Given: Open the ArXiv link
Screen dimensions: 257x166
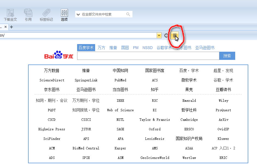Looking at the screenshot, I should (223, 120).
